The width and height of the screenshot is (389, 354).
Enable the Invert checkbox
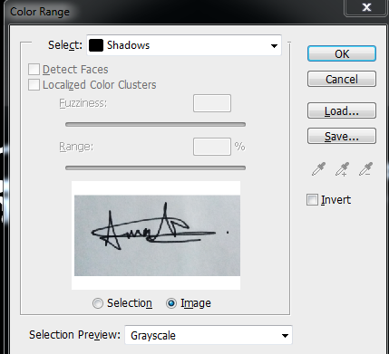coord(312,200)
